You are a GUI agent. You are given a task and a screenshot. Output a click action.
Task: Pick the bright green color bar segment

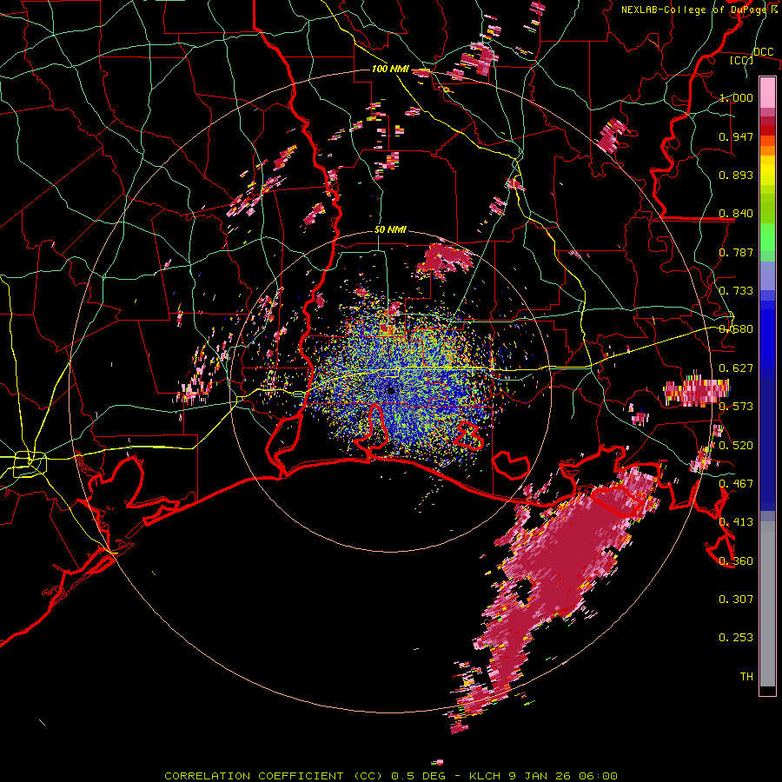click(x=767, y=236)
